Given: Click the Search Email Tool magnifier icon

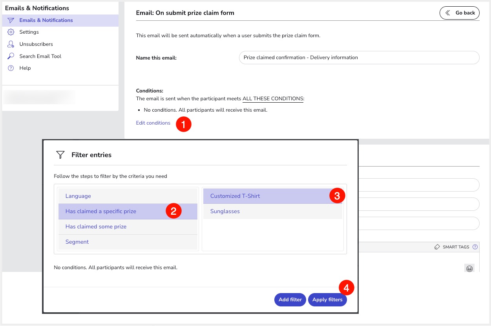Looking at the screenshot, I should click(11, 56).
